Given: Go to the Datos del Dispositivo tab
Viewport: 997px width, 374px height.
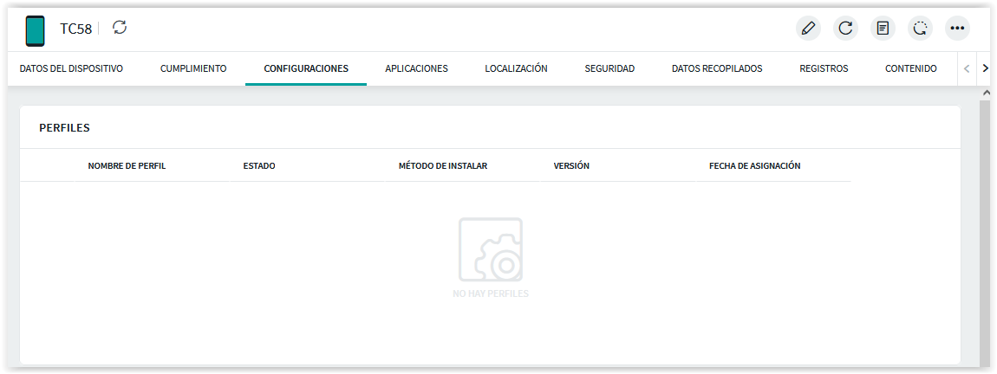Looking at the screenshot, I should 71,68.
